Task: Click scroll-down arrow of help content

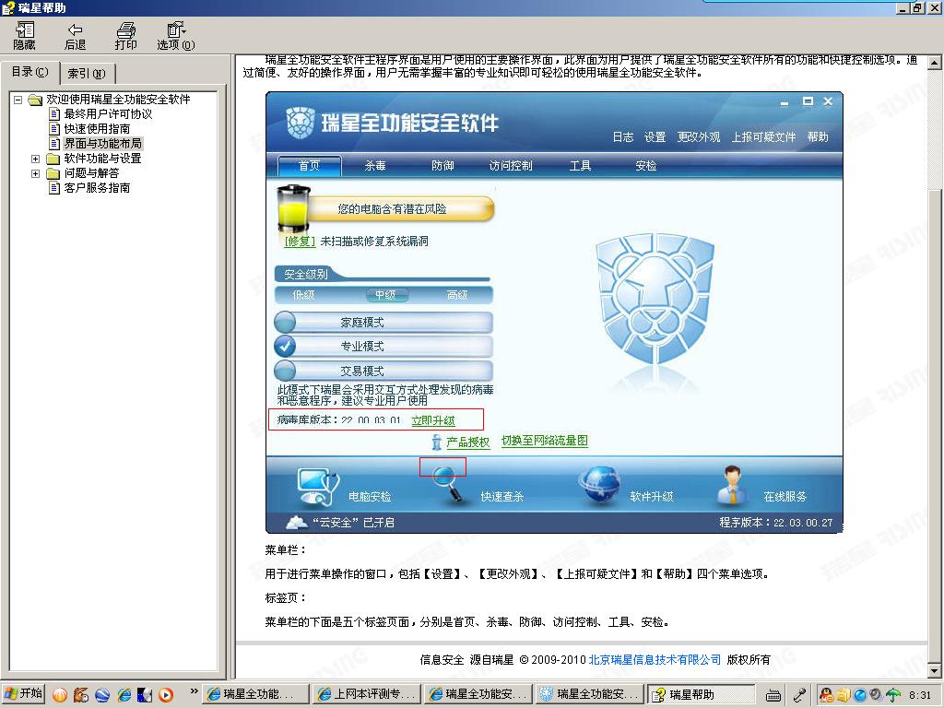Action: click(x=935, y=671)
